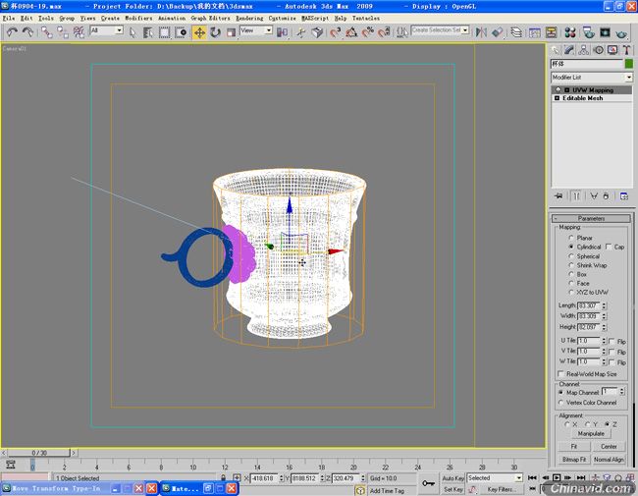
Task: Open Select by Name dialog icon
Action: 148,32
